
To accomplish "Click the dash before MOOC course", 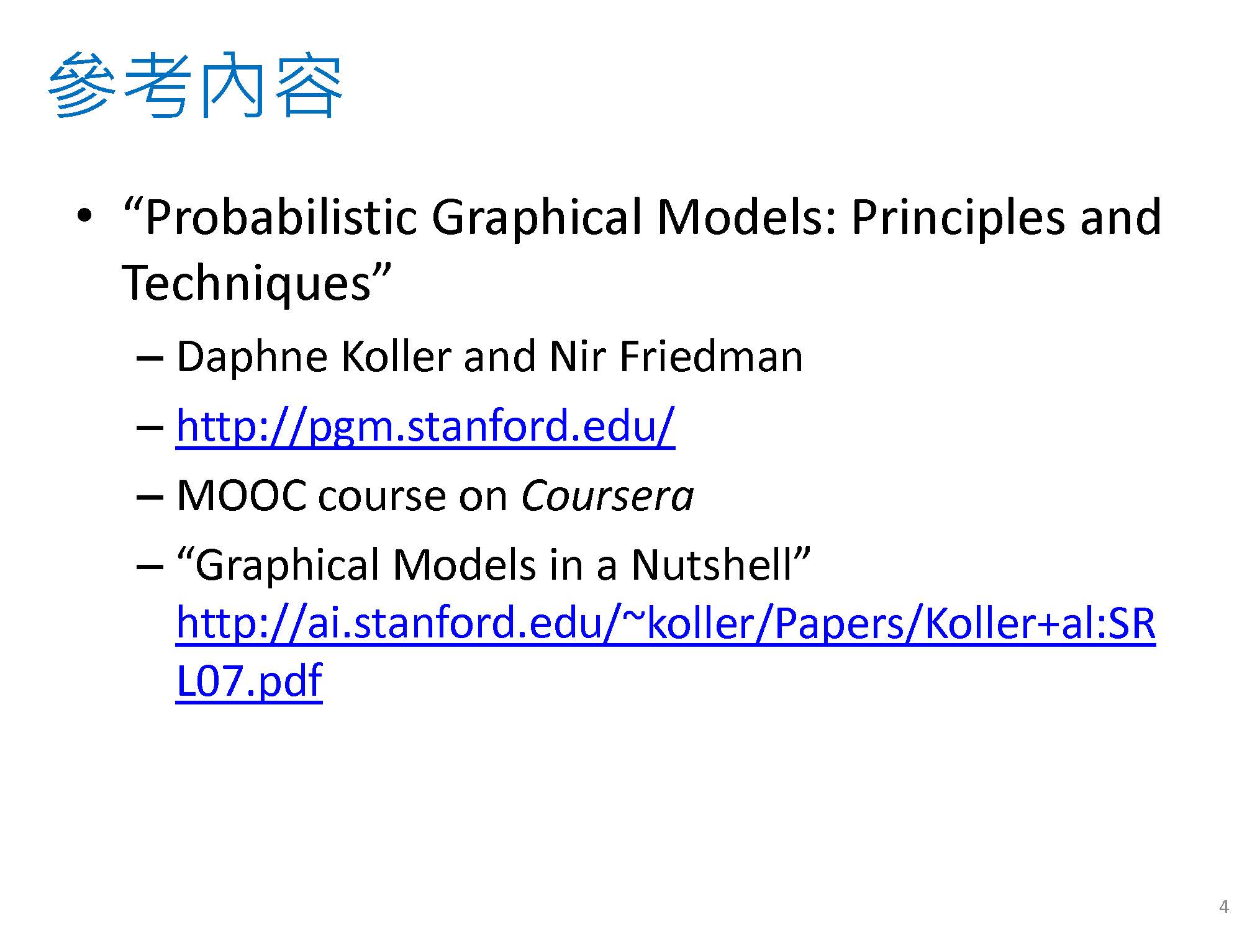I will [x=150, y=497].
